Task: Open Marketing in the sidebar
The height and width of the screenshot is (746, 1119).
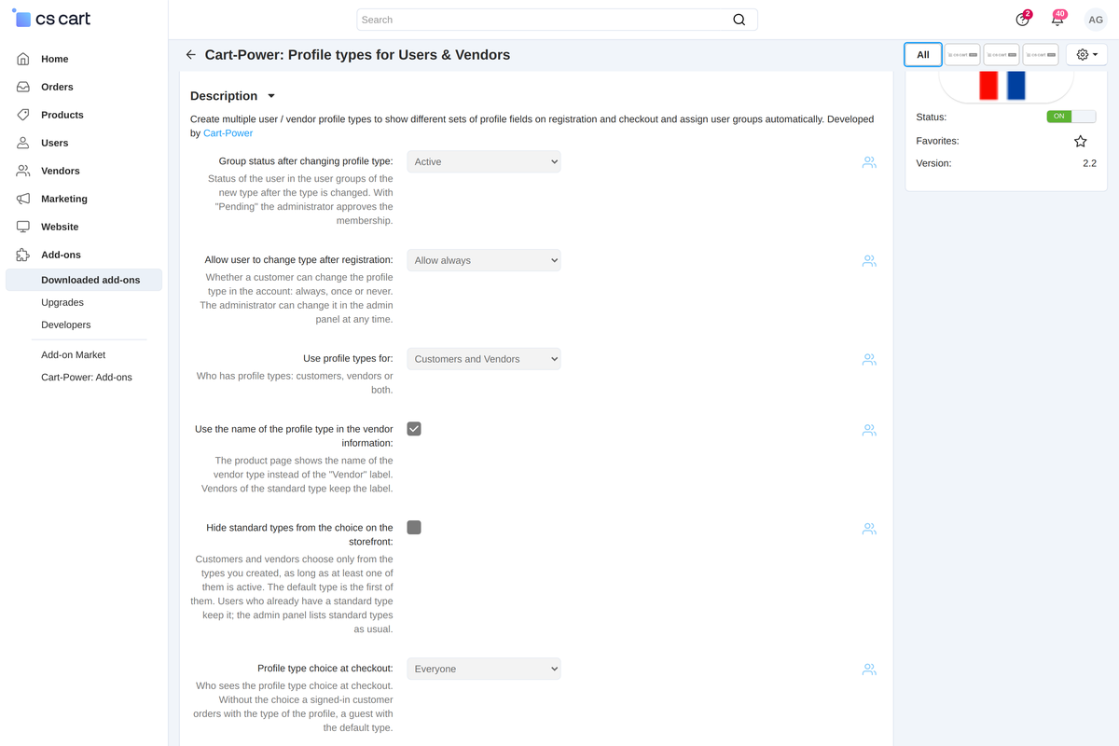Action: (x=64, y=199)
